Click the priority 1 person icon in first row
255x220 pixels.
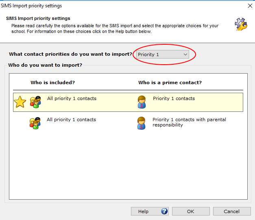(142, 102)
